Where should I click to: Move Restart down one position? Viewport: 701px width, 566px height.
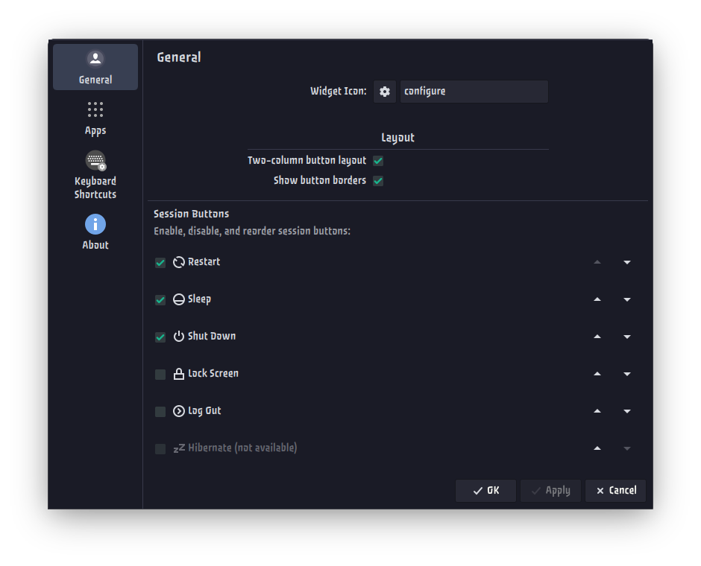(x=626, y=262)
